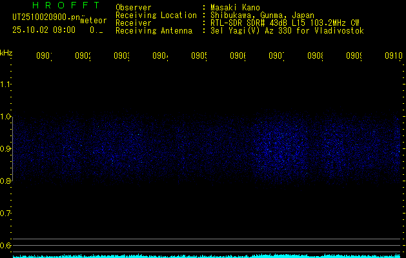Click the cyan signal level trace
The height and width of the screenshot is (258, 406).
207,256
